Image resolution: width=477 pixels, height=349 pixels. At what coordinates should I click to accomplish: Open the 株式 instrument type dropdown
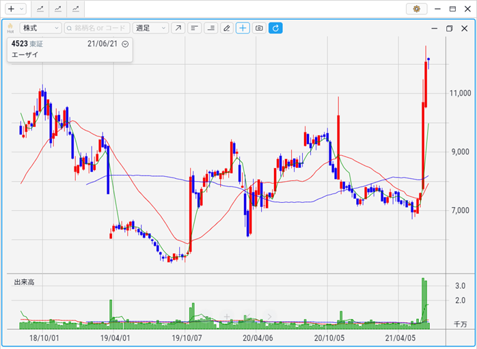pyautogui.click(x=41, y=28)
